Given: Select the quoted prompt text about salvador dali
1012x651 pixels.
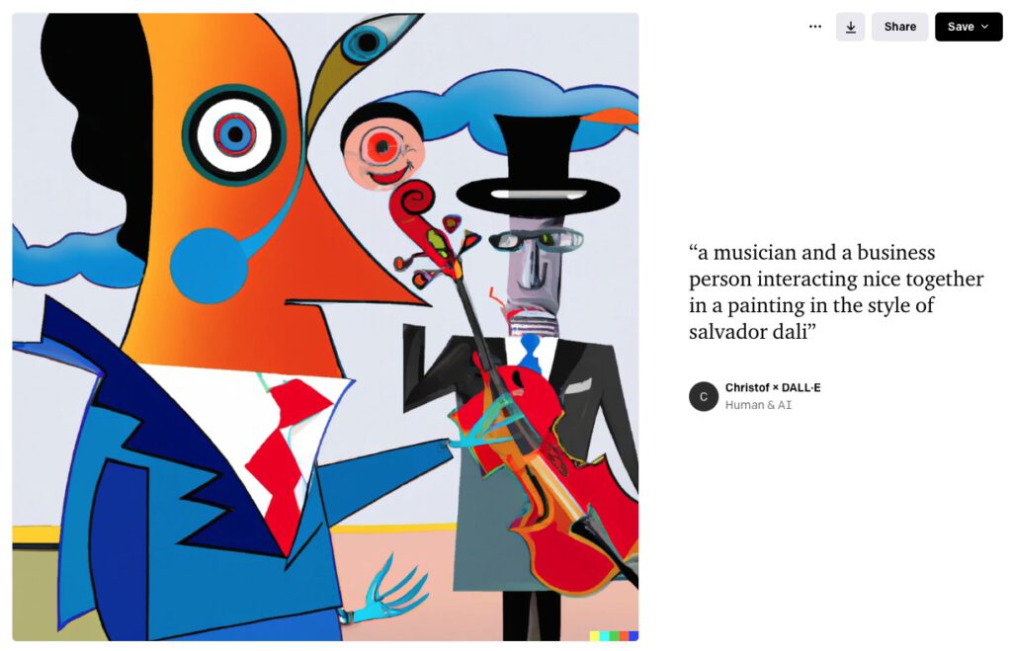Looking at the screenshot, I should (836, 291).
